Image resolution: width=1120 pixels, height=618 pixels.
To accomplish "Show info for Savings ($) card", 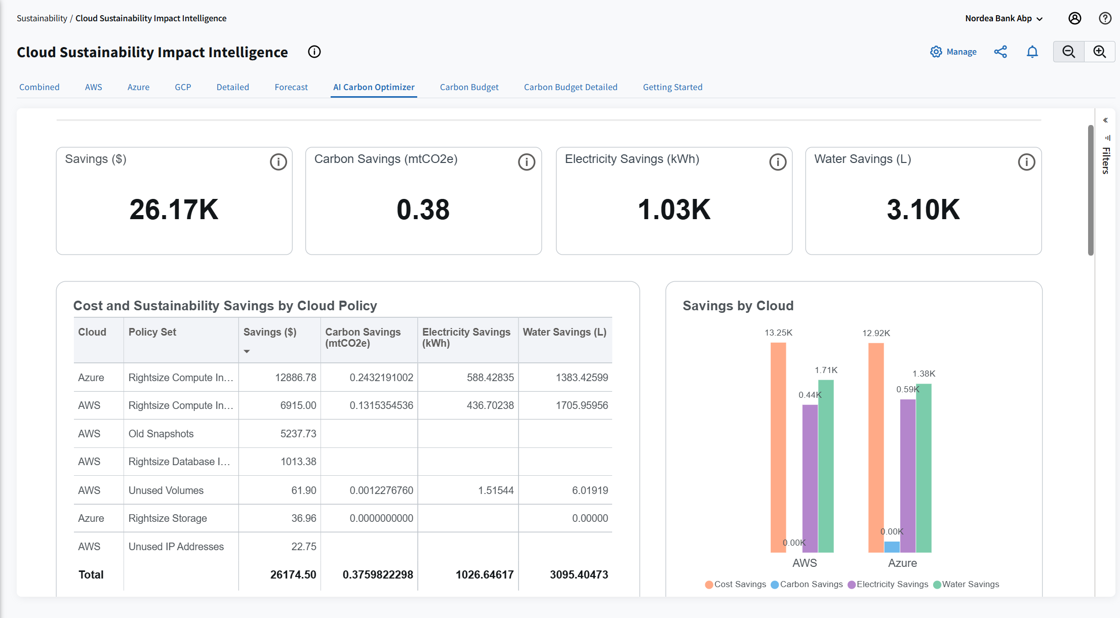I will click(278, 162).
